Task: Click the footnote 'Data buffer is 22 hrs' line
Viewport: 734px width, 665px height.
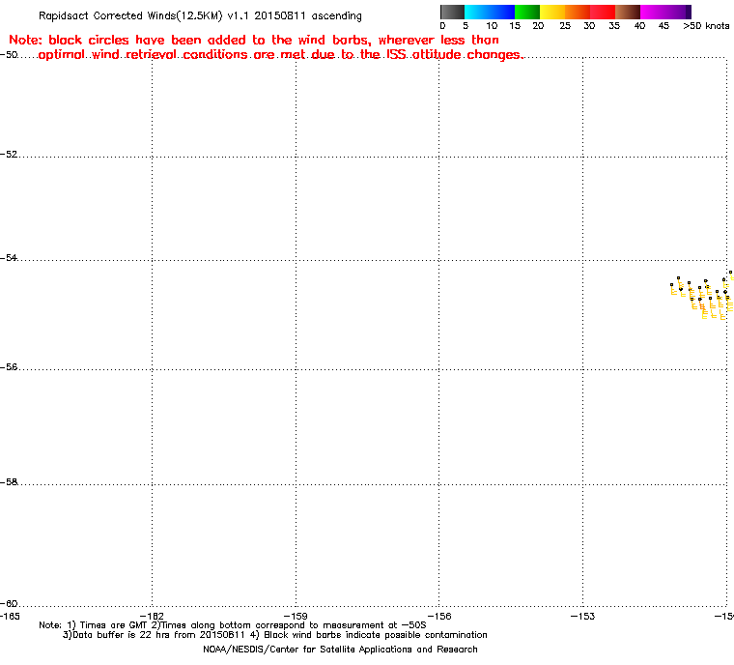Action: (x=275, y=635)
